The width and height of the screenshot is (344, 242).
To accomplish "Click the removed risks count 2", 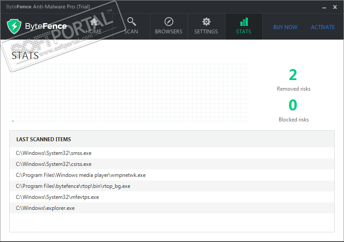I will (x=293, y=75).
